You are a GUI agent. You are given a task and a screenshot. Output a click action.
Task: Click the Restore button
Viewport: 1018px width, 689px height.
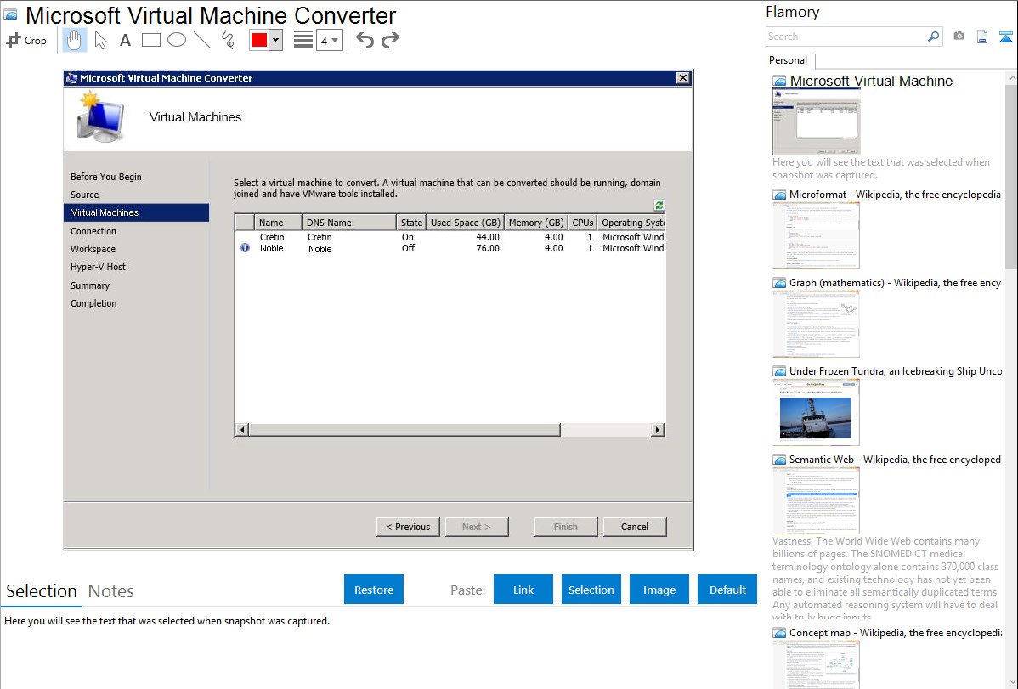pyautogui.click(x=374, y=590)
